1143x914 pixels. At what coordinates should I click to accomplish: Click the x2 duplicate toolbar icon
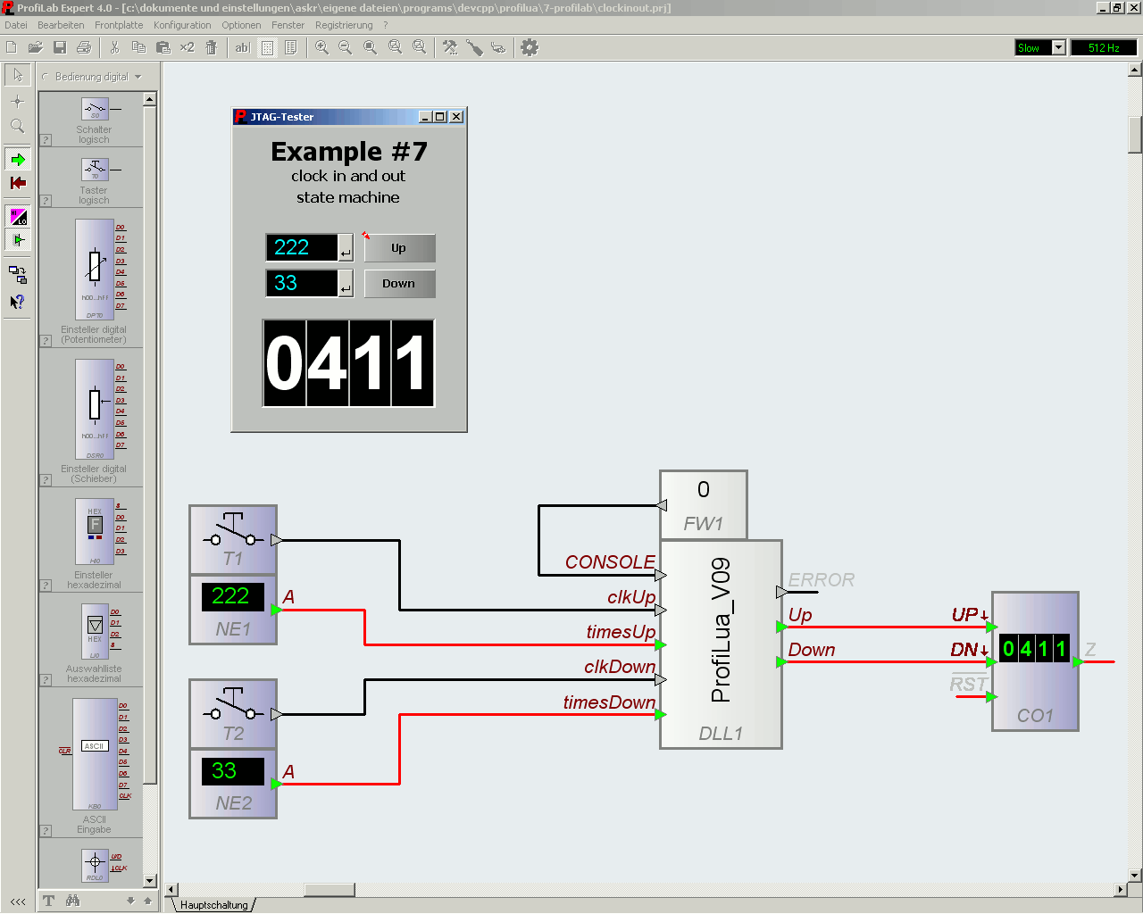click(x=187, y=47)
